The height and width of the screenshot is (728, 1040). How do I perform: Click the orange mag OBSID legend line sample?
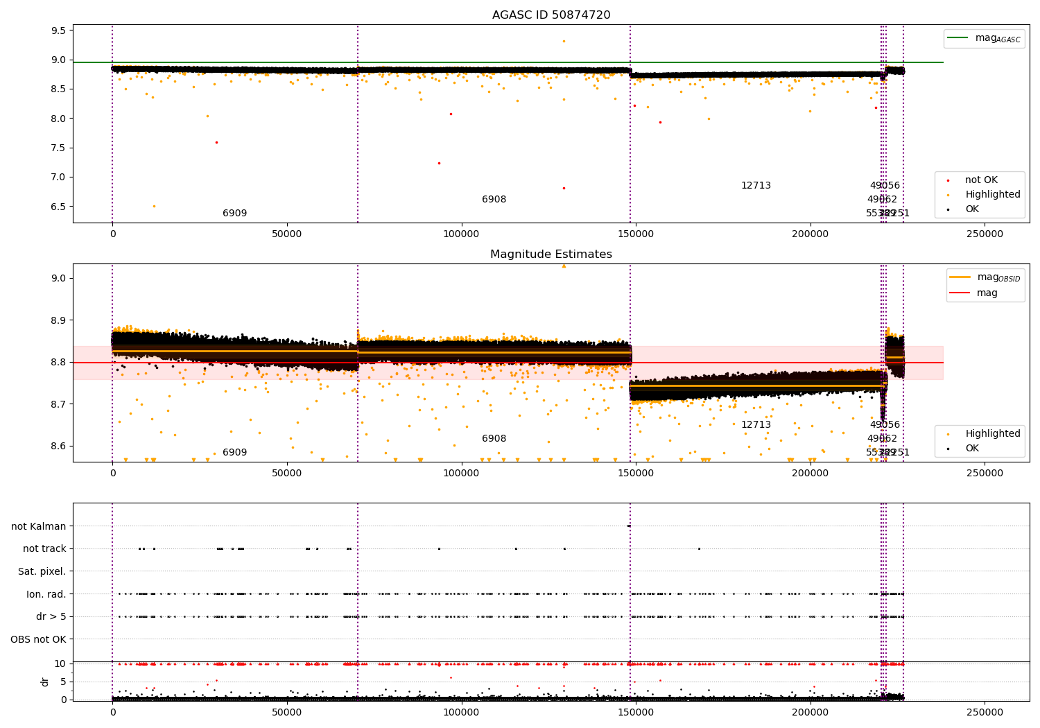[960, 277]
